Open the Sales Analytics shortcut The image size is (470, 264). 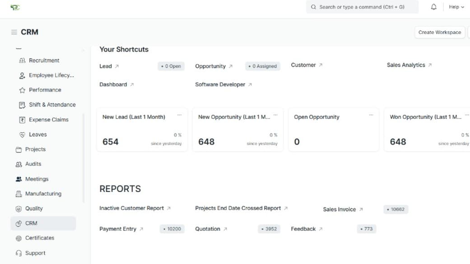coord(406,65)
